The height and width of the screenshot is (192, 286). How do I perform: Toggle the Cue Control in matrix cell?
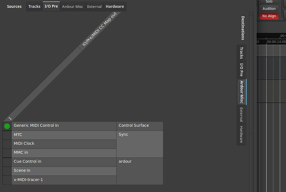[x=7, y=162]
